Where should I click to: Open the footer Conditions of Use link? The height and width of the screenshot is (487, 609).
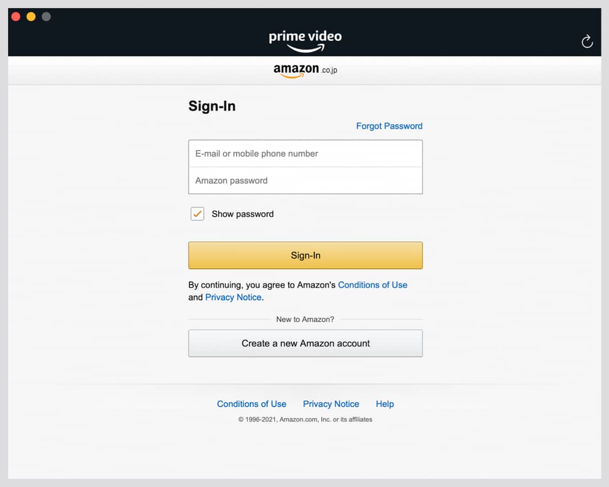pos(251,404)
